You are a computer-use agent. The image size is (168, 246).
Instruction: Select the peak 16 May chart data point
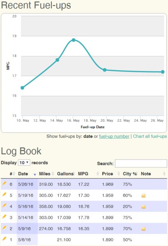[x=74, y=40]
